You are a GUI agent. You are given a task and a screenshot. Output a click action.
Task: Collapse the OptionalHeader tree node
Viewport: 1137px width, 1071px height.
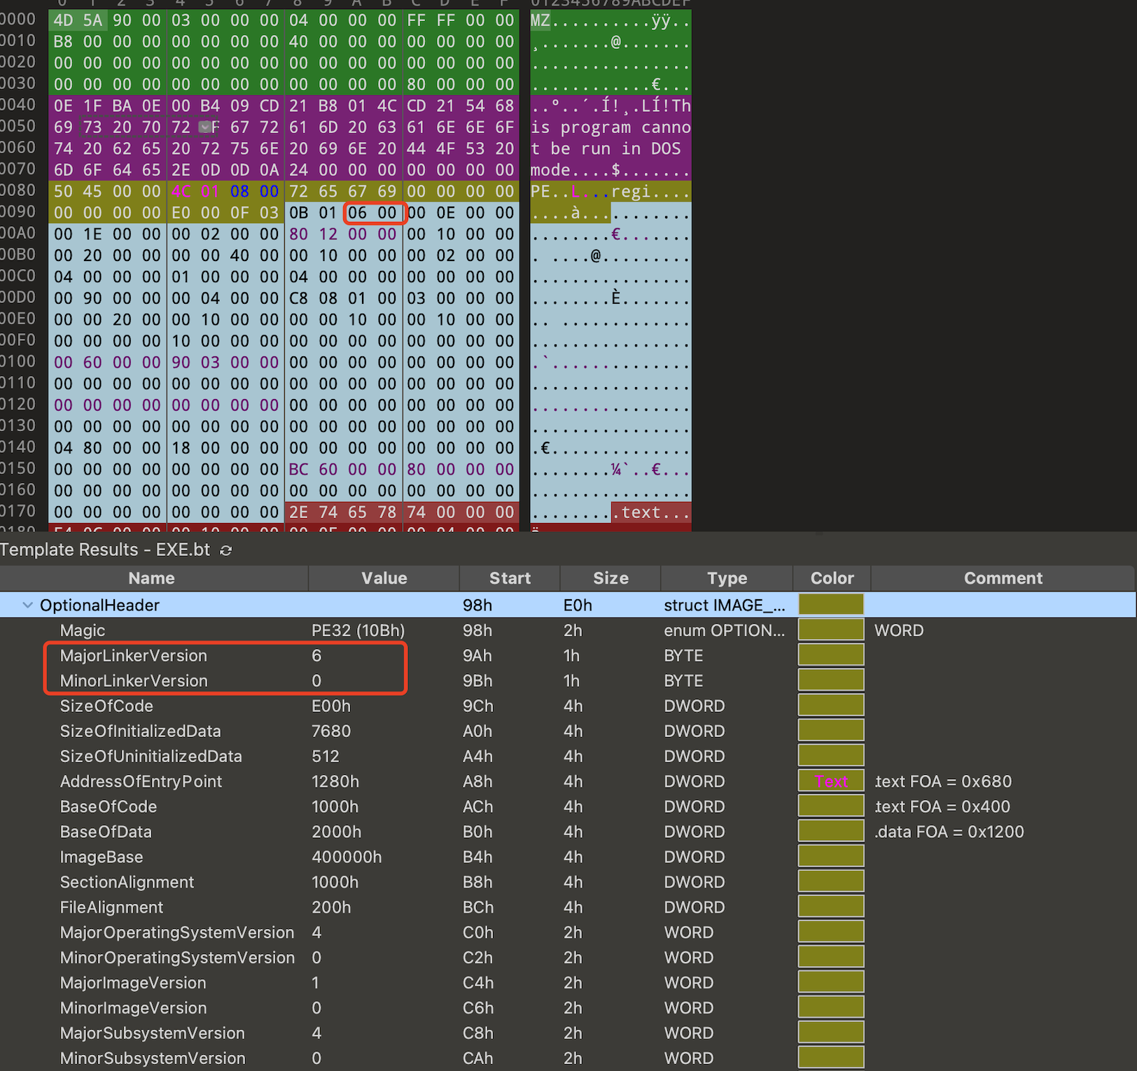pyautogui.click(x=28, y=605)
